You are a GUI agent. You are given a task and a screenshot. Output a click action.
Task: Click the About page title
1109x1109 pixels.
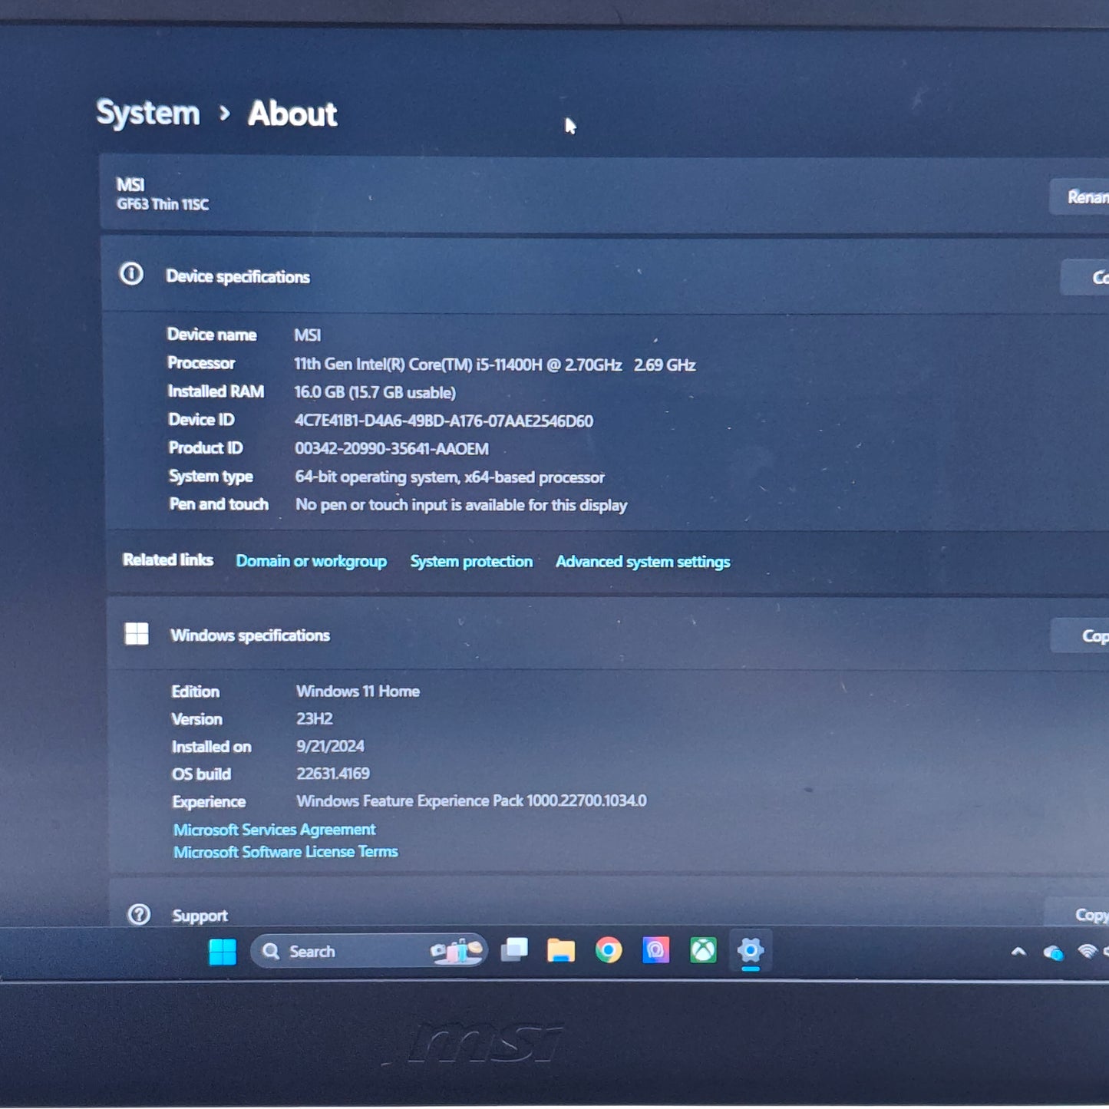[x=292, y=114]
